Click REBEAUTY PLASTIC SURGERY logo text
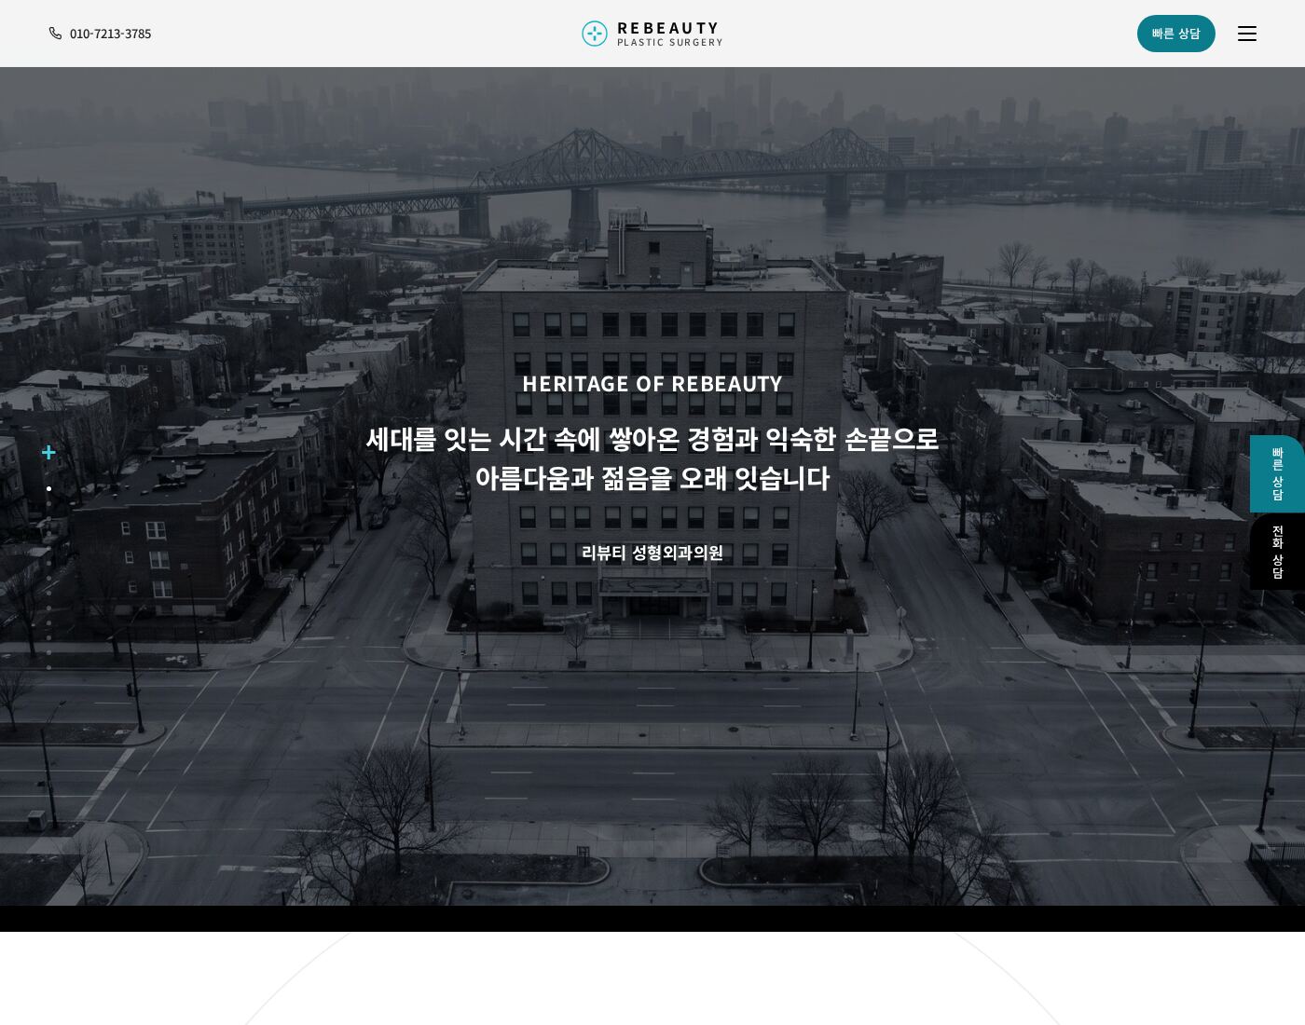This screenshot has height=1025, width=1305. click(x=669, y=34)
